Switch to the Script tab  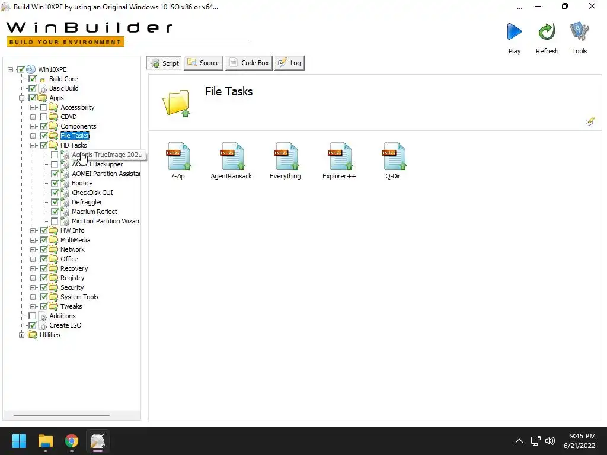[x=164, y=63]
